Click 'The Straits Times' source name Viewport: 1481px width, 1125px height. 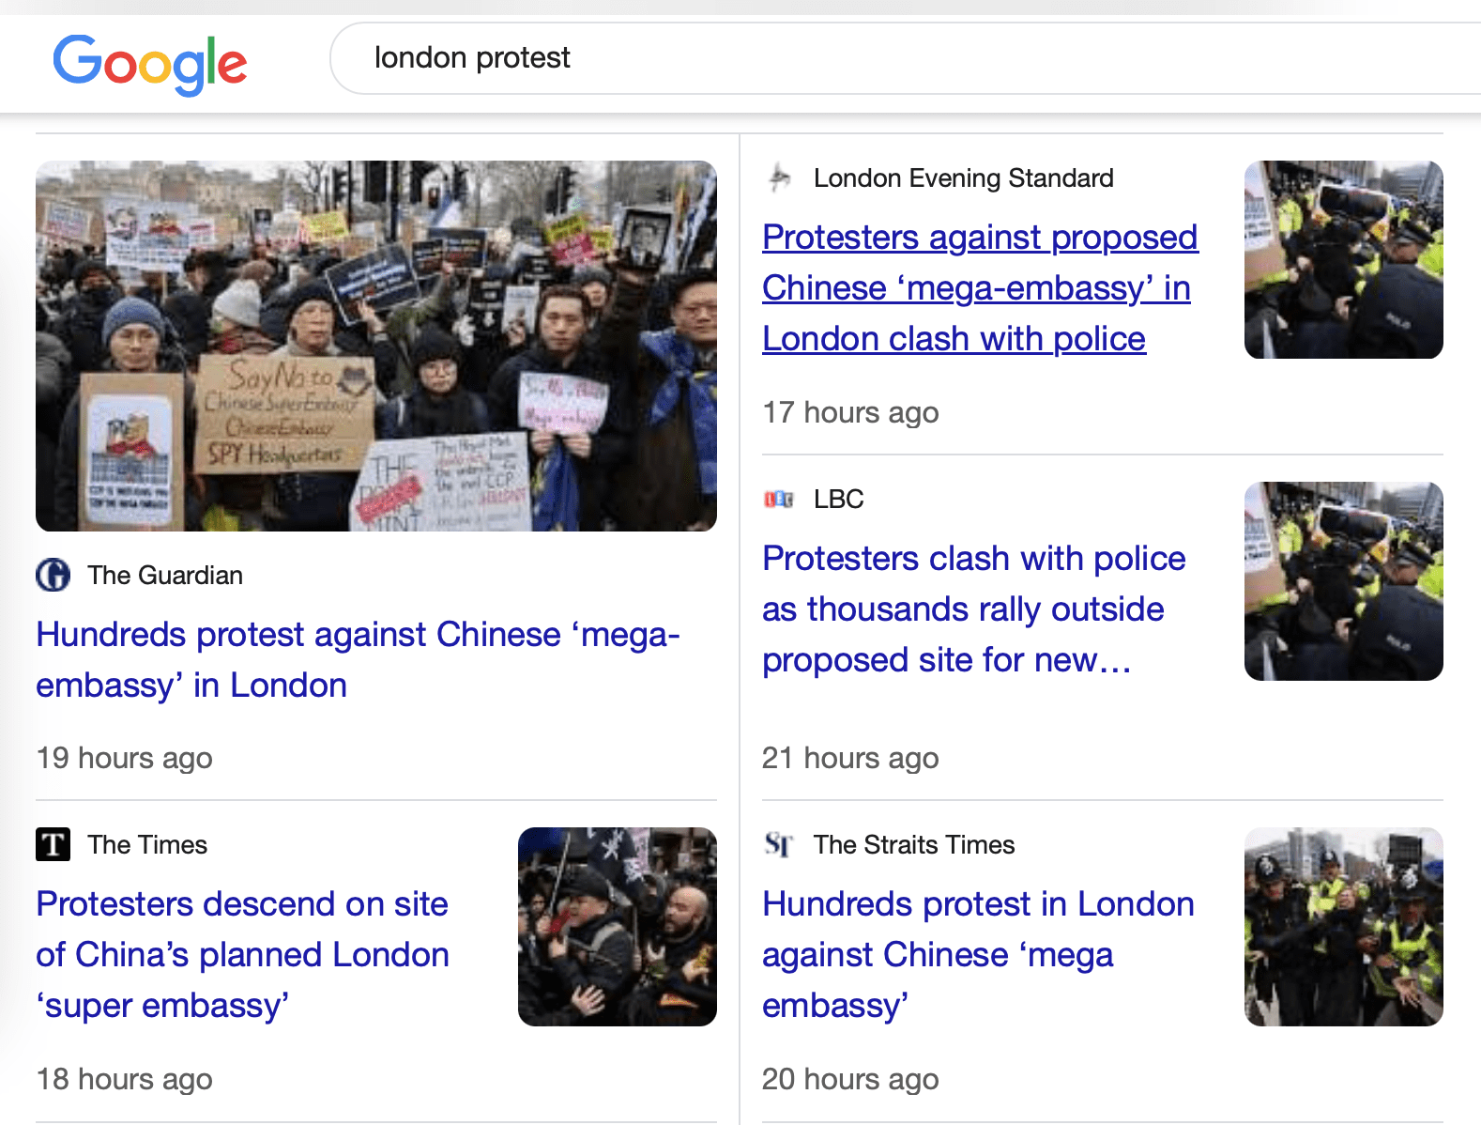913,844
